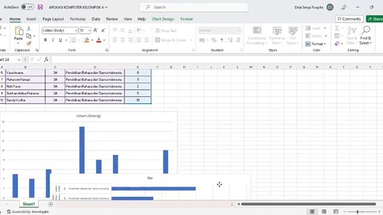Open the Borders dropdown arrow
383x215 pixels.
79,40
